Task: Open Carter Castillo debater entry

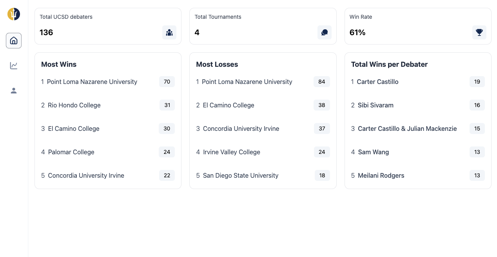Action: [x=377, y=82]
